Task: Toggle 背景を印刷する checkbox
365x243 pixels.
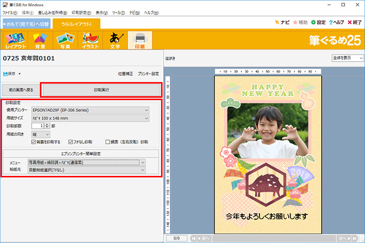Action: click(x=34, y=142)
